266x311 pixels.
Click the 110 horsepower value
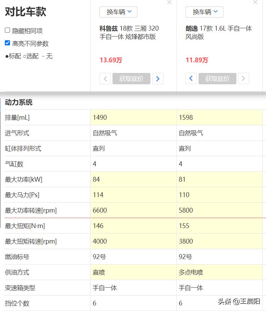(184, 195)
